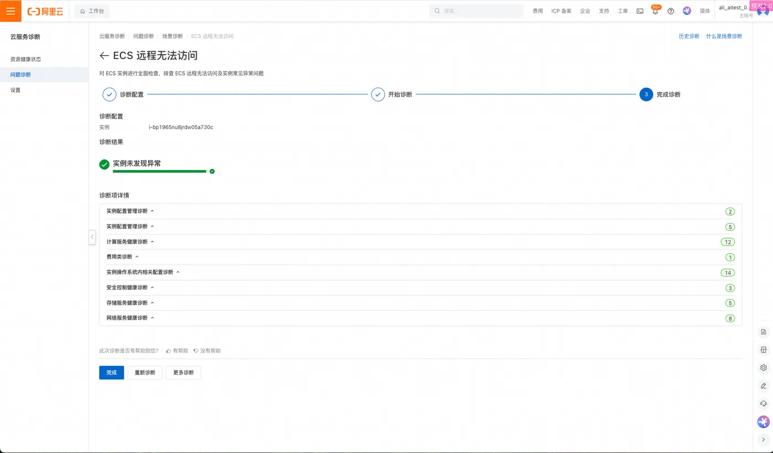This screenshot has width=773, height=453.
Task: Click the top search input field
Action: [x=476, y=11]
